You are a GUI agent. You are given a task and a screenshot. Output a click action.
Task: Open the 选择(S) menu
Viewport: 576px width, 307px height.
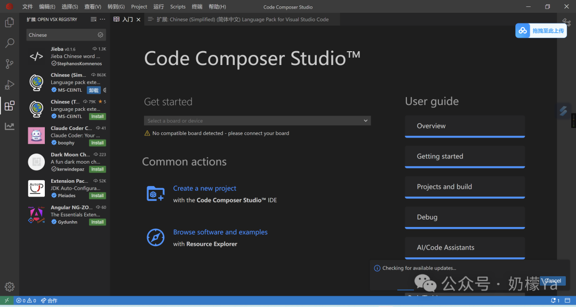[x=70, y=6]
